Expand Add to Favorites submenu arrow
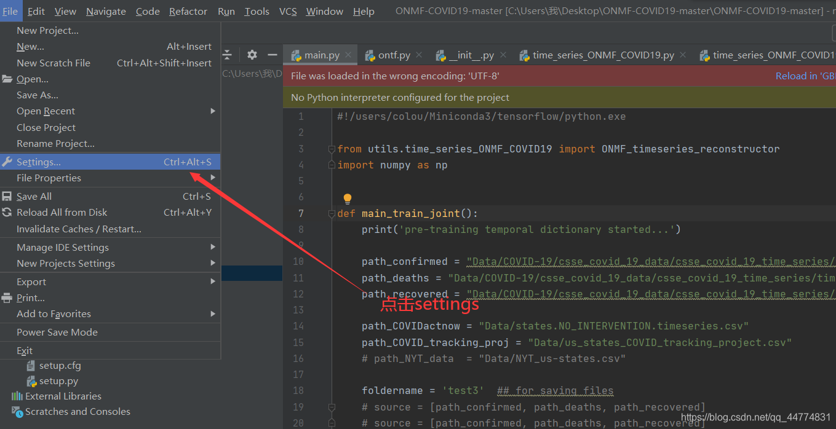This screenshot has height=429, width=836. [x=213, y=313]
